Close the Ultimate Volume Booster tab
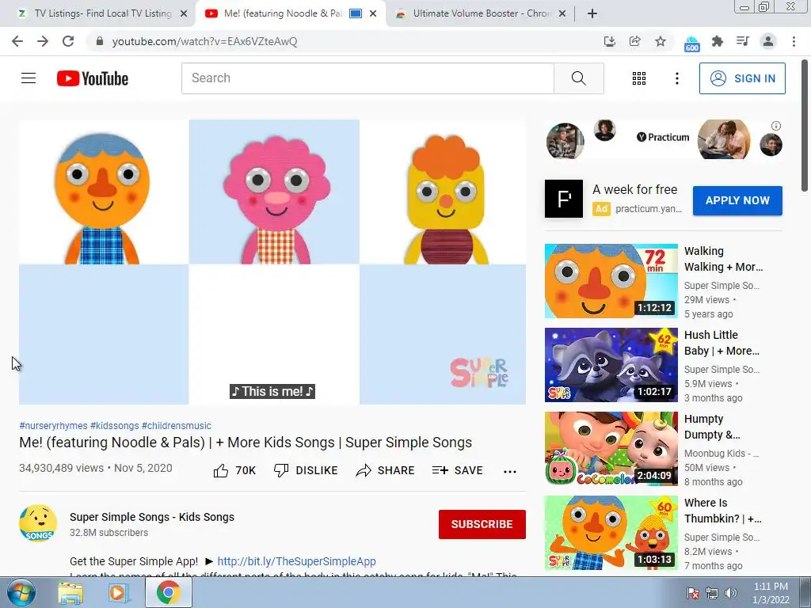This screenshot has height=608, width=811. click(562, 13)
